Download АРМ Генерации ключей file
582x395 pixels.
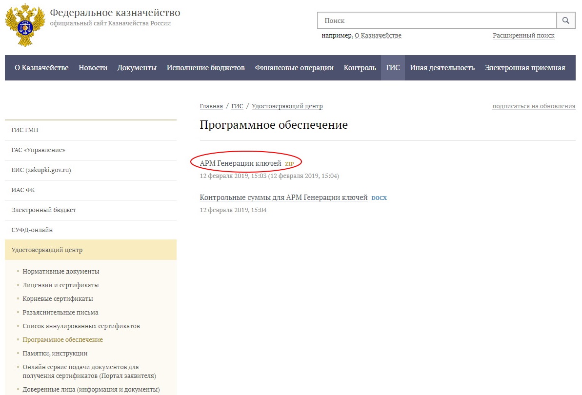pyautogui.click(x=241, y=163)
